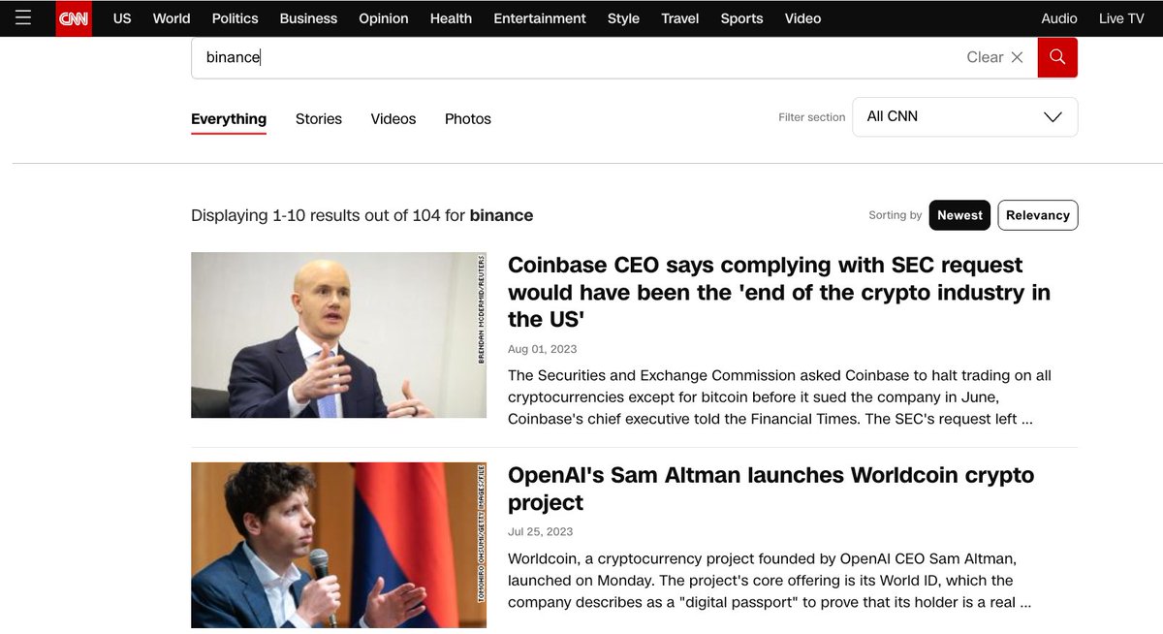Click the Sam Altman article thumbnail

pos(338,545)
